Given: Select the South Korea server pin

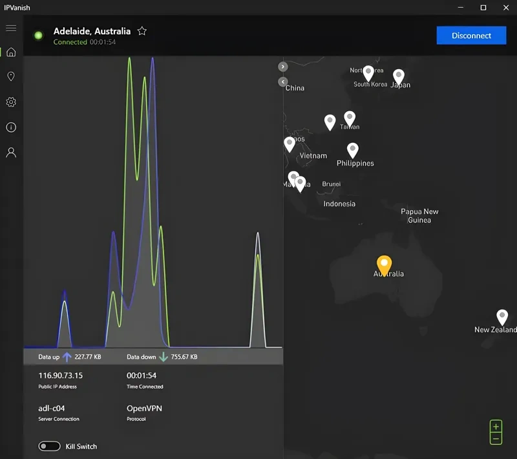Looking at the screenshot, I should tap(368, 72).
